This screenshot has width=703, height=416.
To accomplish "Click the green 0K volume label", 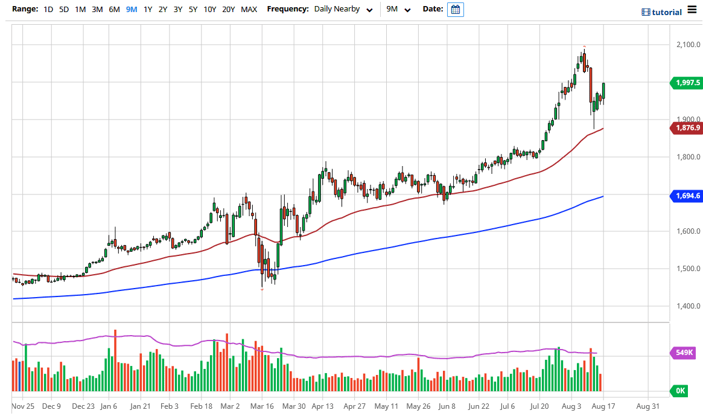I will (679, 391).
